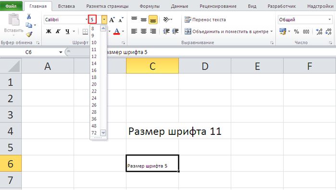Toggle Italic formatting (К)

[x=58, y=32]
